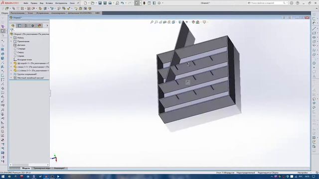Open the Правка menu

pos(34,3)
